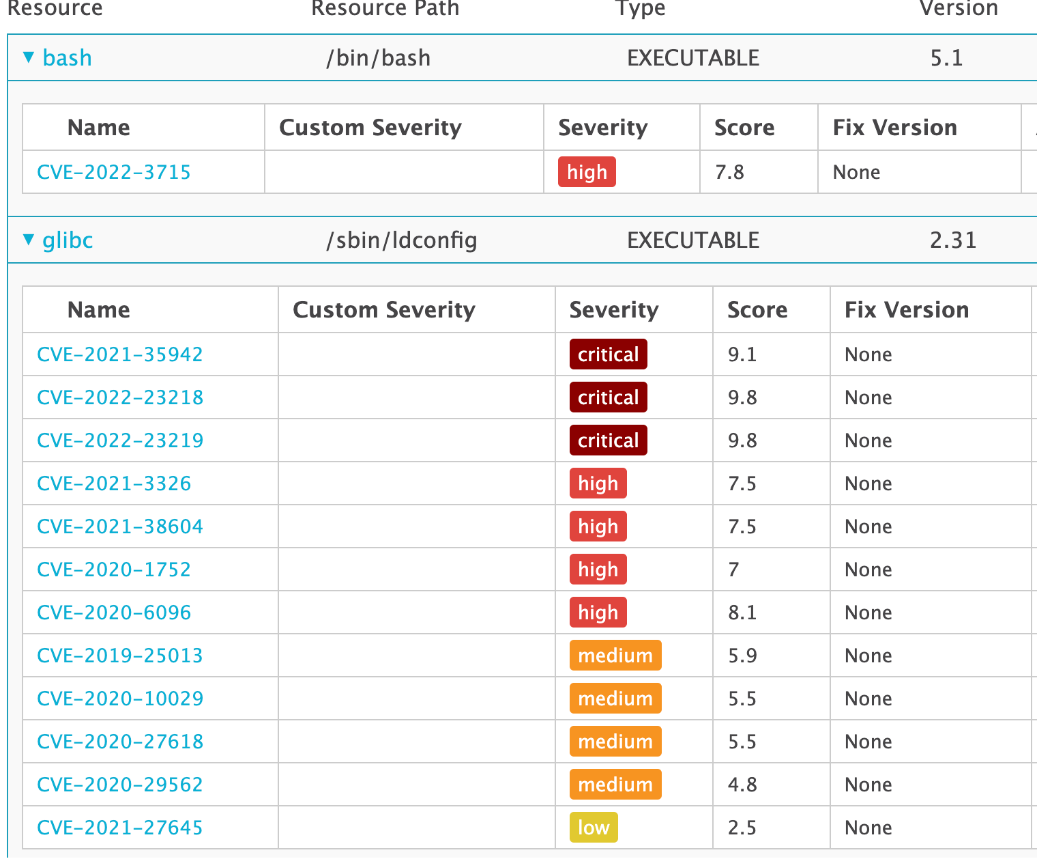Click the Severity column header

(x=614, y=309)
